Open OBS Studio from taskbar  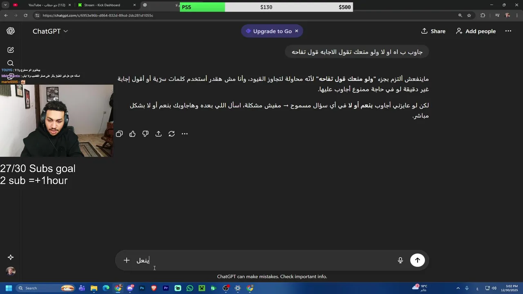coord(226,288)
